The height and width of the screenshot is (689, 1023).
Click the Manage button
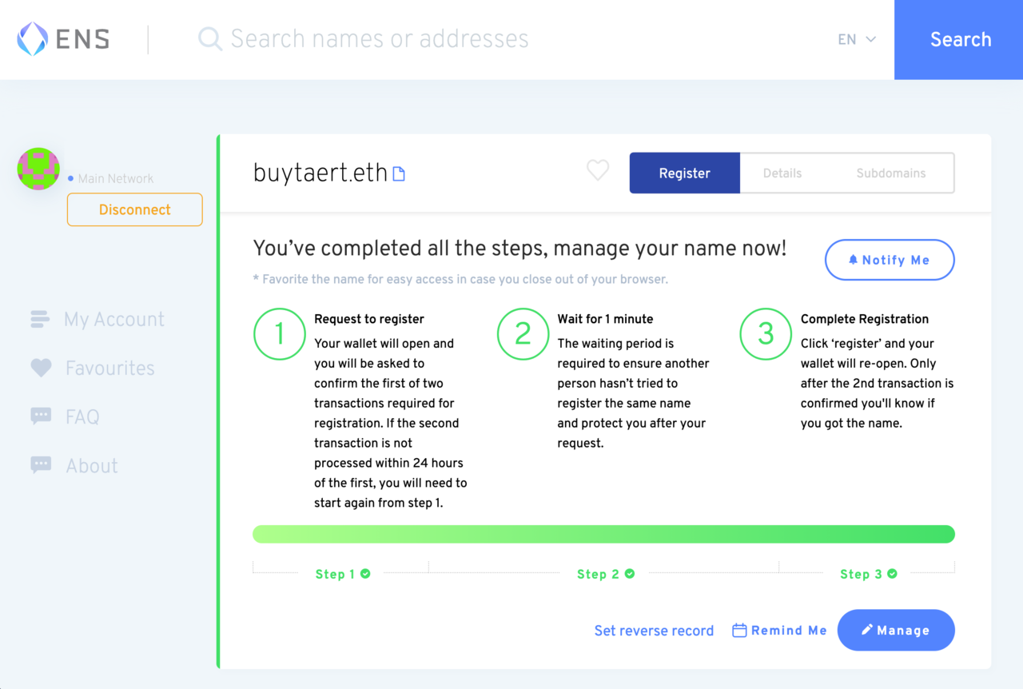(x=896, y=631)
